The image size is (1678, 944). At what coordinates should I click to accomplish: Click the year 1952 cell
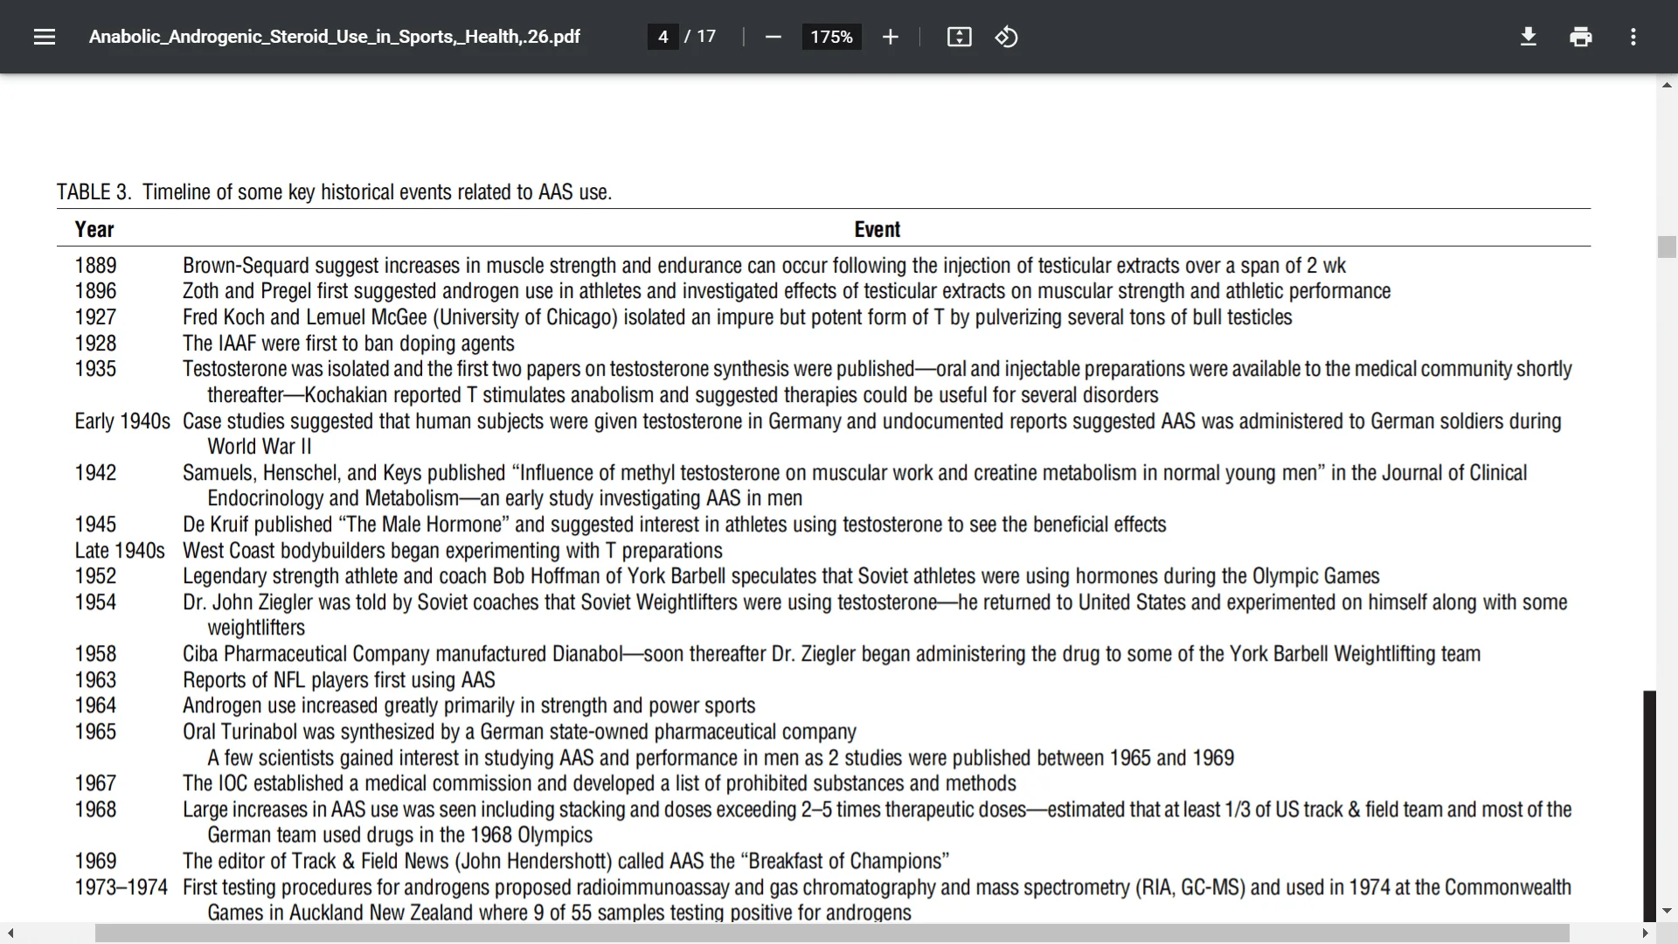[95, 576]
